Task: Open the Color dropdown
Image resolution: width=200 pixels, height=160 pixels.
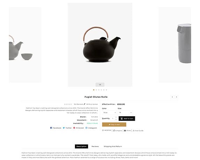Action: pyautogui.click(x=109, y=113)
